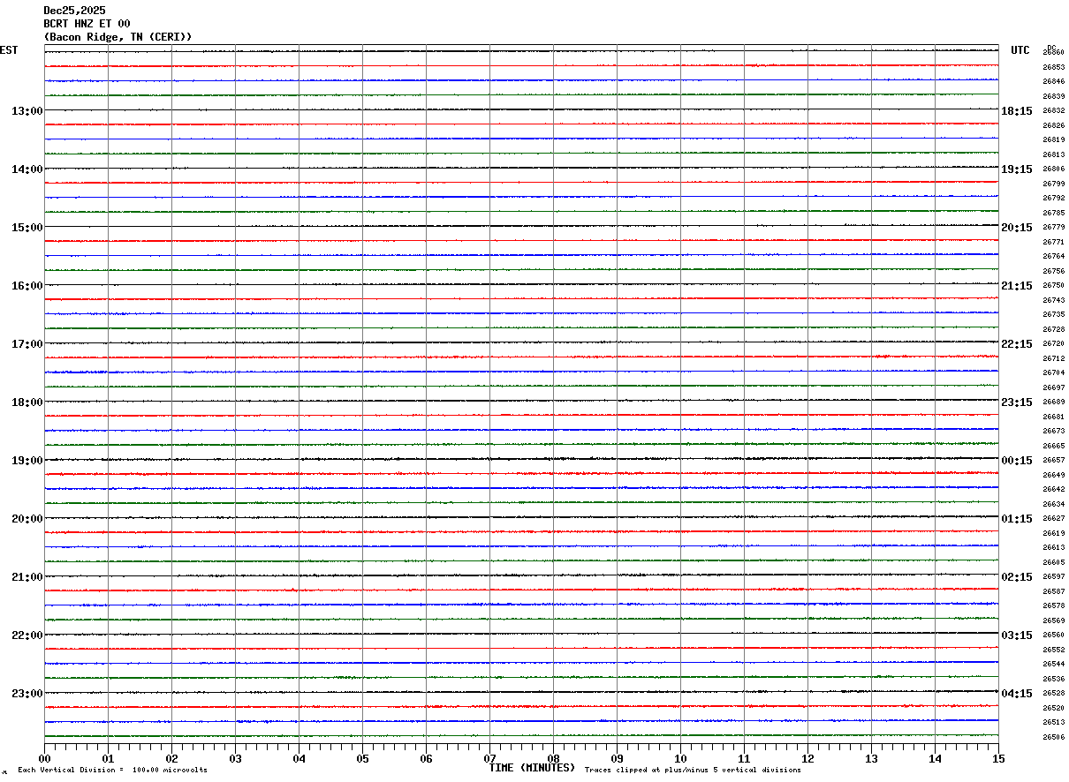Click the "Each Vertical Division = 100.00 microvolts" note

click(112, 770)
